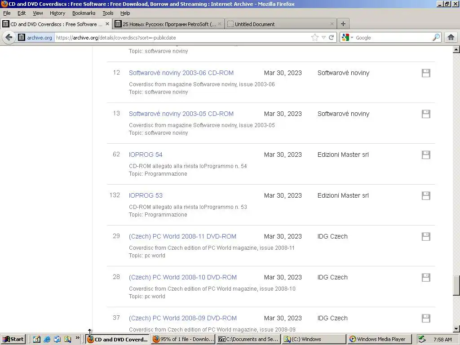Open (Czech) PC World 2008-09 DVD-ROM link
The height and width of the screenshot is (345, 460).
click(x=183, y=318)
